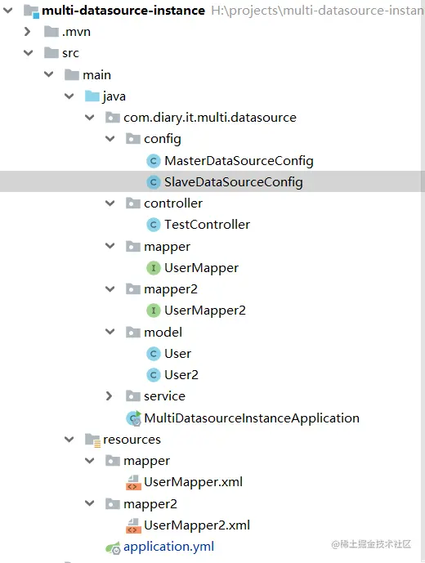Select the UserMapper interface icon
The width and height of the screenshot is (425, 563).
point(154,268)
